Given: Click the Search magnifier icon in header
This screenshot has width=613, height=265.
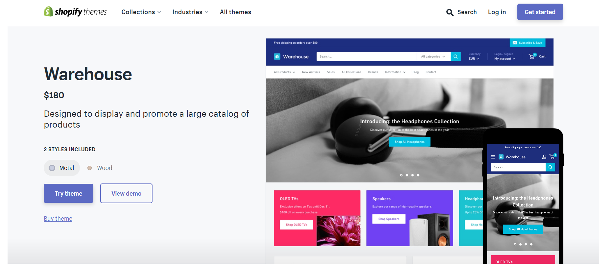Looking at the screenshot, I should click(x=450, y=12).
